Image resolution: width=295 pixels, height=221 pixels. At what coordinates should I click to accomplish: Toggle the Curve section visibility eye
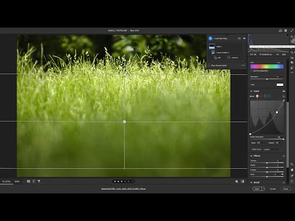point(284,91)
